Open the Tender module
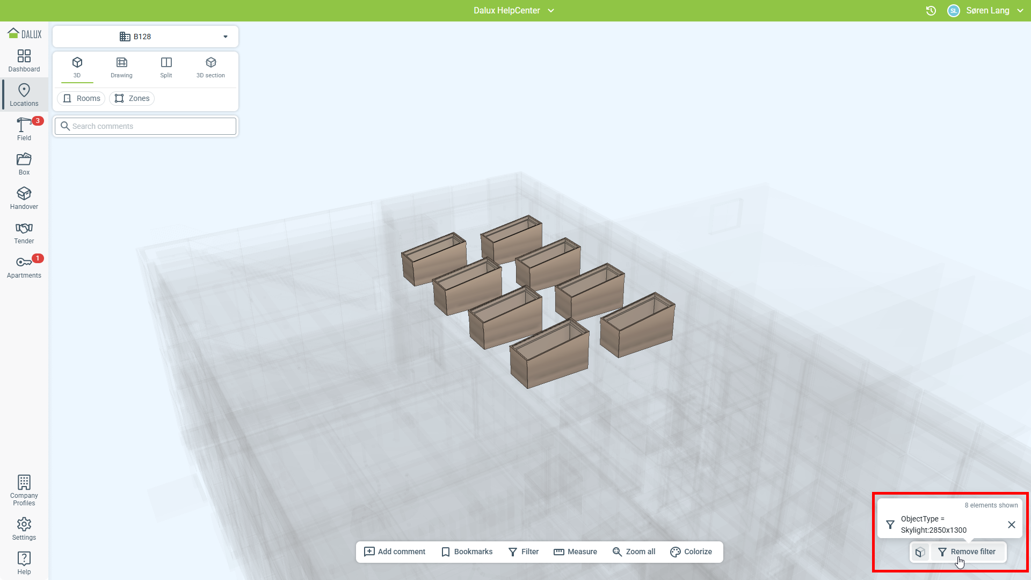This screenshot has width=1031, height=580. coord(24,233)
